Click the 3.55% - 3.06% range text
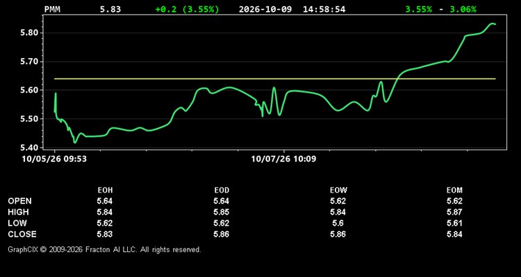This screenshot has height=277, width=521. [x=440, y=9]
